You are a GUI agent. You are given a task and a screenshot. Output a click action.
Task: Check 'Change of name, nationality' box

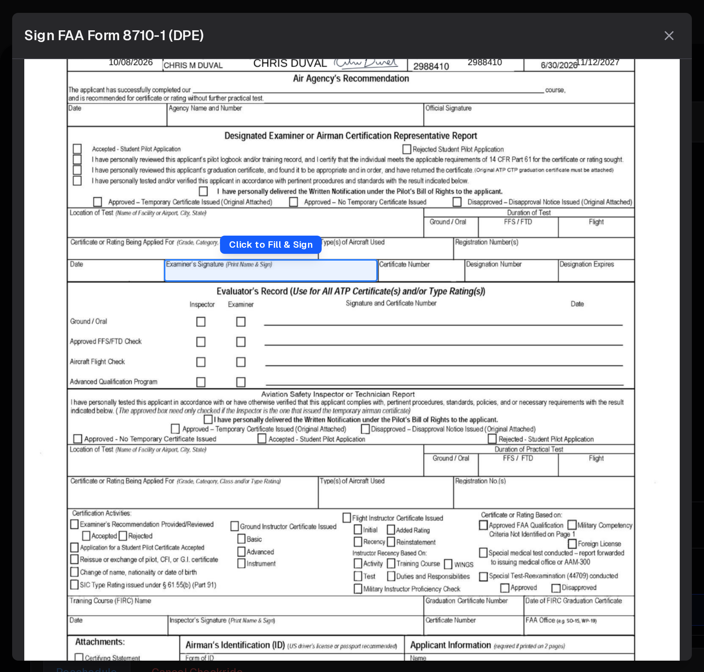point(75,572)
